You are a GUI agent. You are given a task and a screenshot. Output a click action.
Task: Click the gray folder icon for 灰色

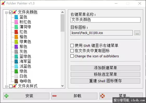tap(16, 52)
